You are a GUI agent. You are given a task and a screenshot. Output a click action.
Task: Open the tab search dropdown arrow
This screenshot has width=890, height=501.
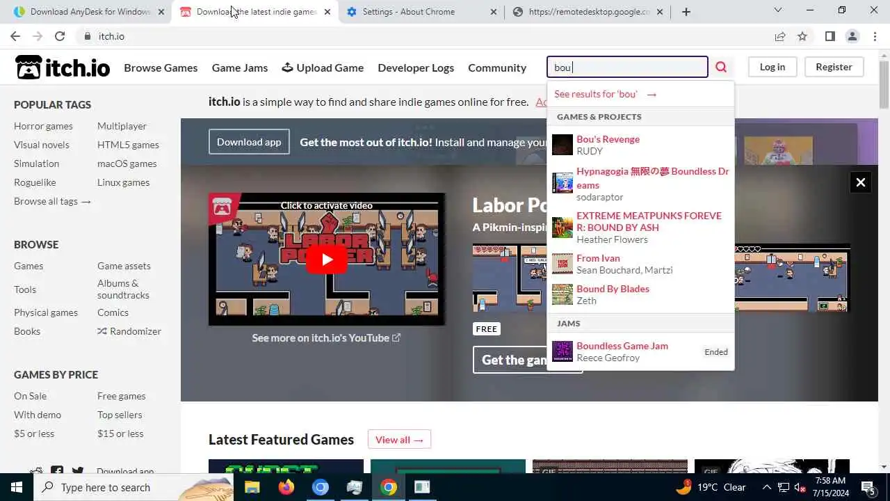click(778, 10)
